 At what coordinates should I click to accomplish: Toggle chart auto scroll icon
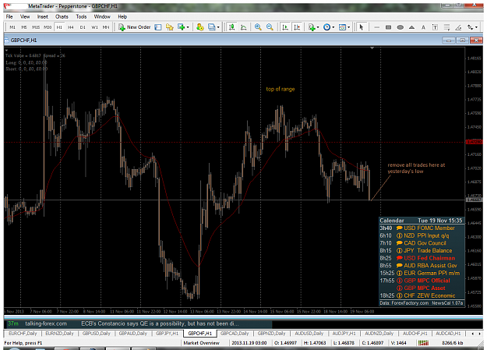[x=285, y=27]
